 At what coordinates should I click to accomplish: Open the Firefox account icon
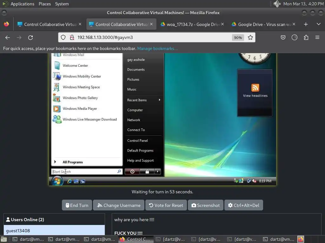coord(294,37)
